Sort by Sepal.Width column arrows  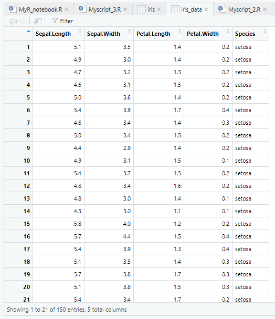pos(130,31)
